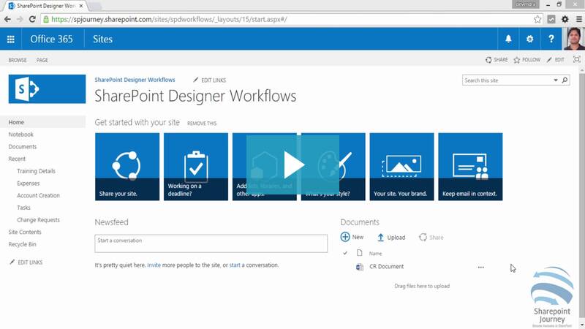Click the browser back arrow
This screenshot has height=329, width=585.
coord(7,19)
